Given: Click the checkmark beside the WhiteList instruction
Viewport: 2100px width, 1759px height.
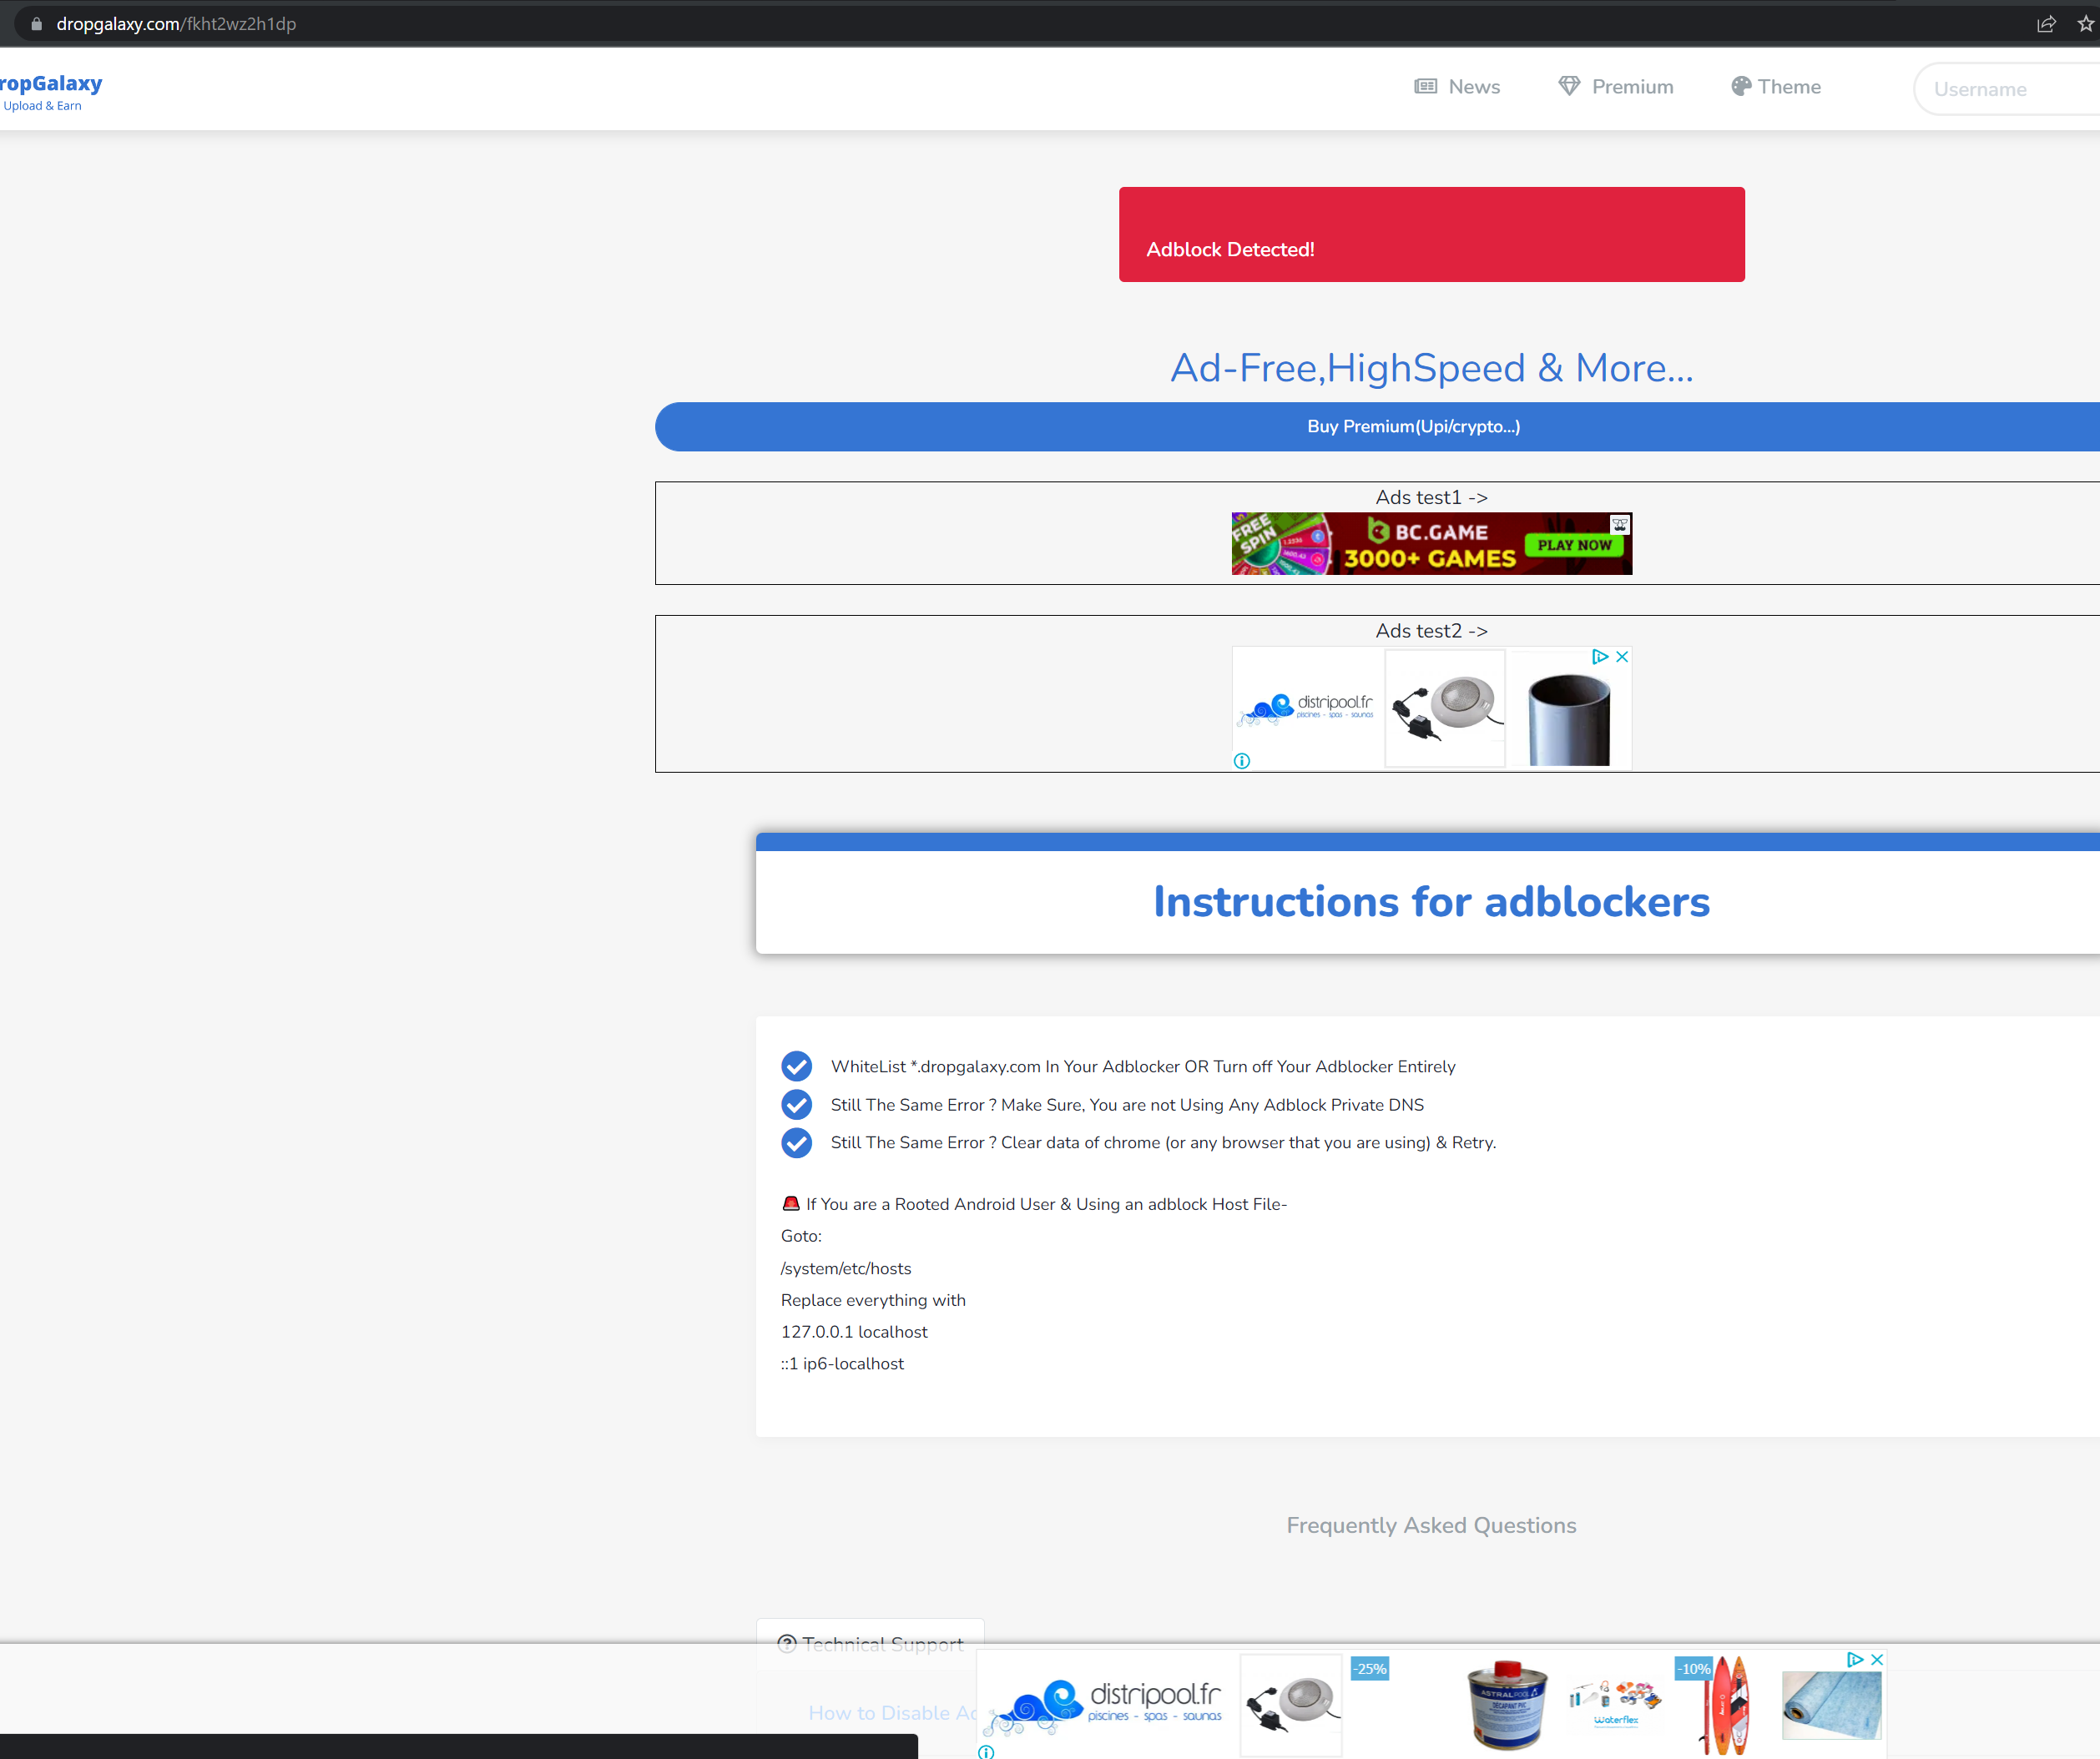Looking at the screenshot, I should pos(797,1066).
